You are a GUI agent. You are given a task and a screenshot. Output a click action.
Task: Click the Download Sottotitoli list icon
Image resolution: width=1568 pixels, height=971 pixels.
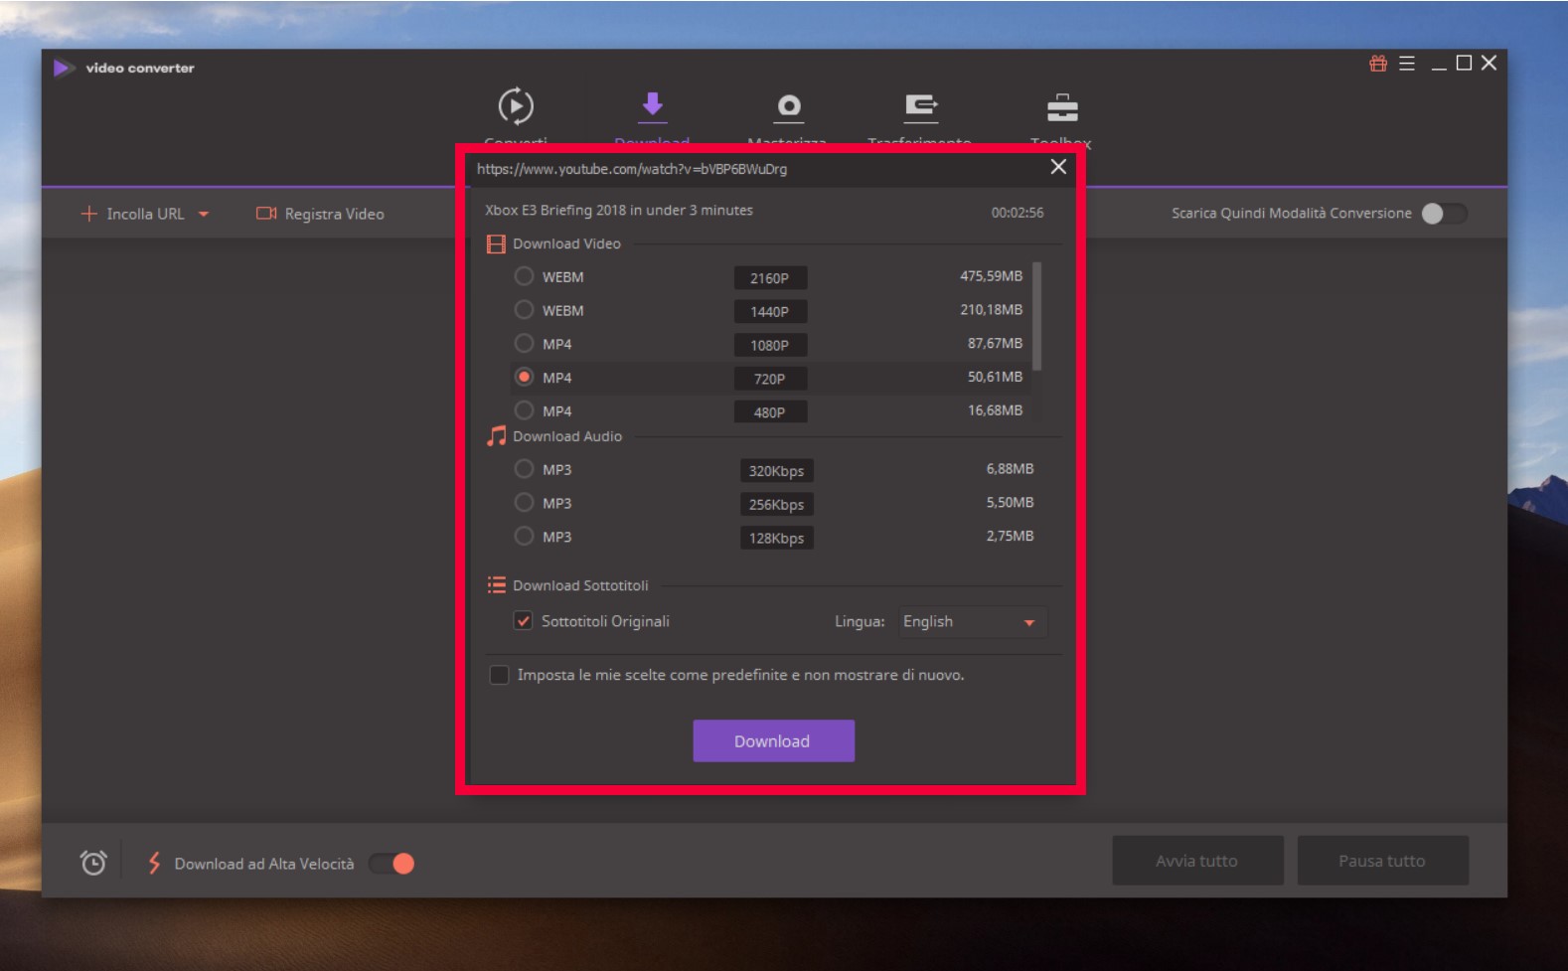496,585
